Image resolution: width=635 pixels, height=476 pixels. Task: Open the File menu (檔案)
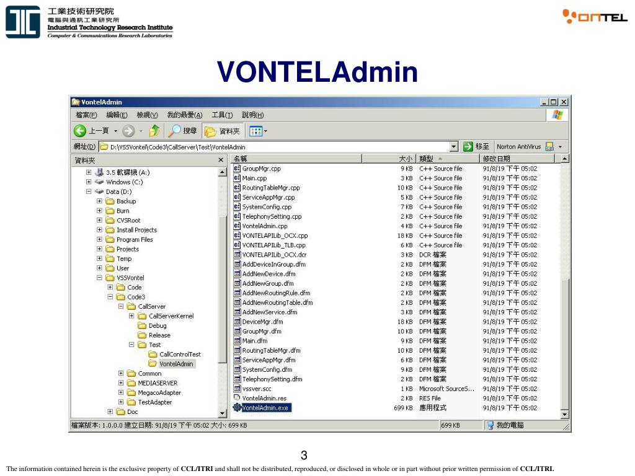coord(86,115)
